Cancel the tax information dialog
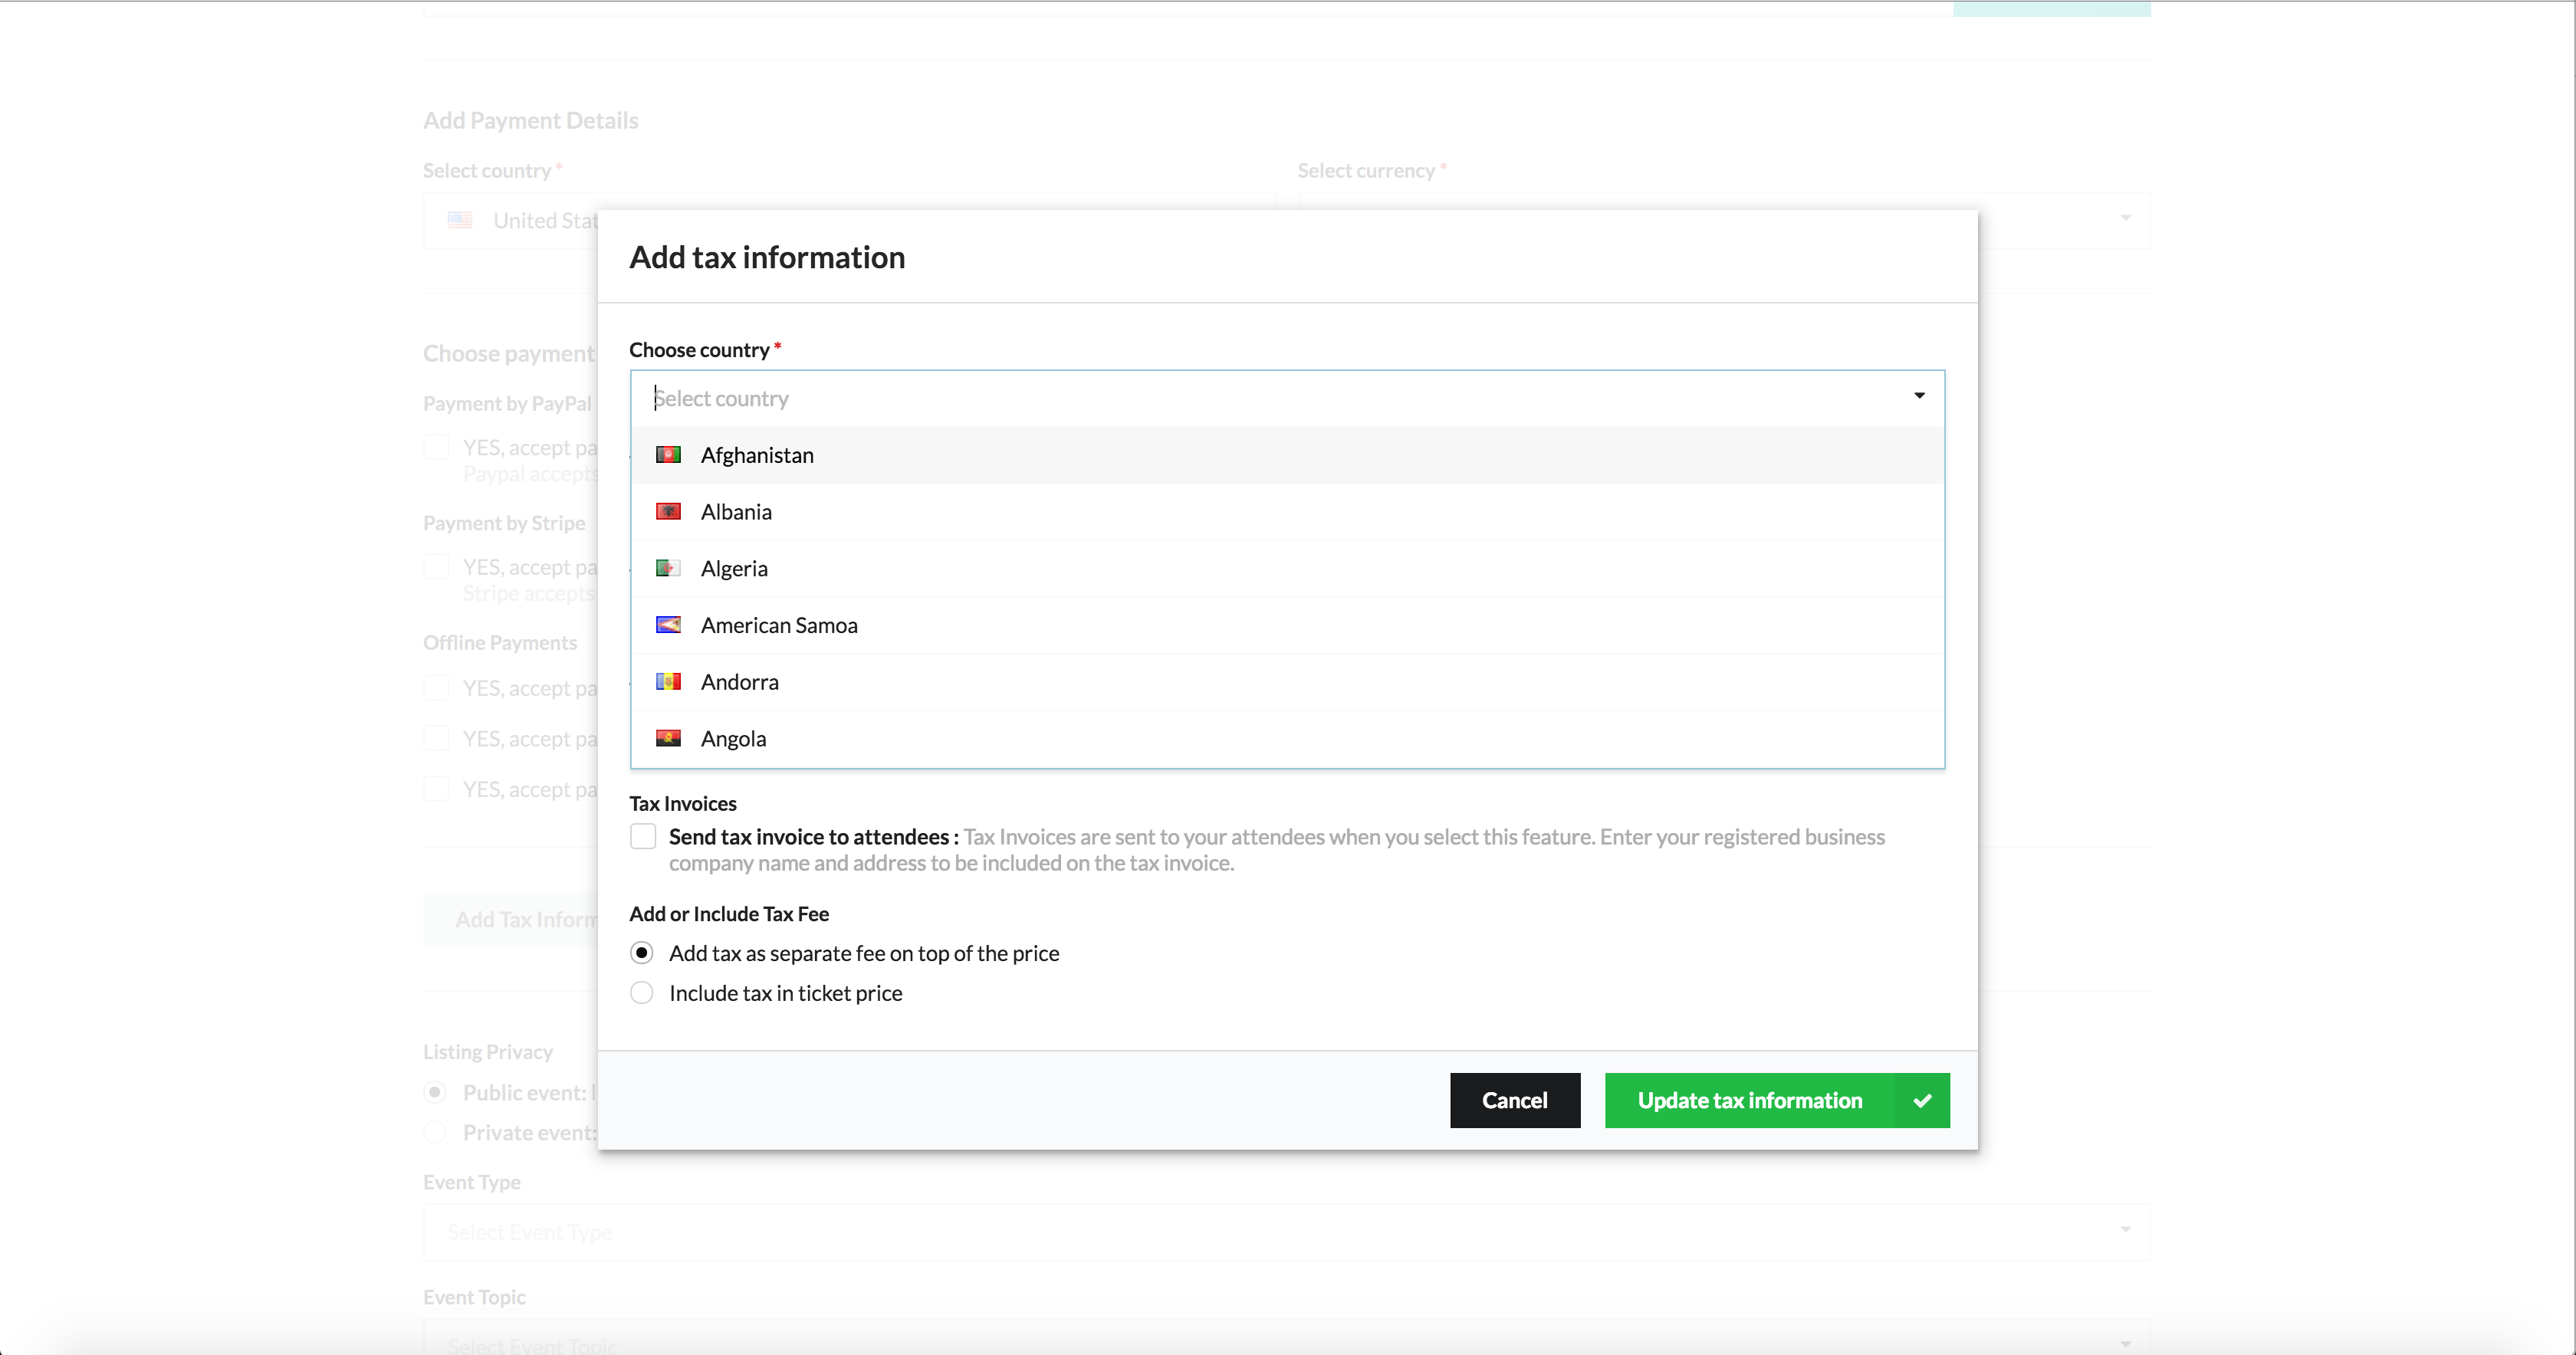The width and height of the screenshot is (2576, 1355). point(1515,1100)
